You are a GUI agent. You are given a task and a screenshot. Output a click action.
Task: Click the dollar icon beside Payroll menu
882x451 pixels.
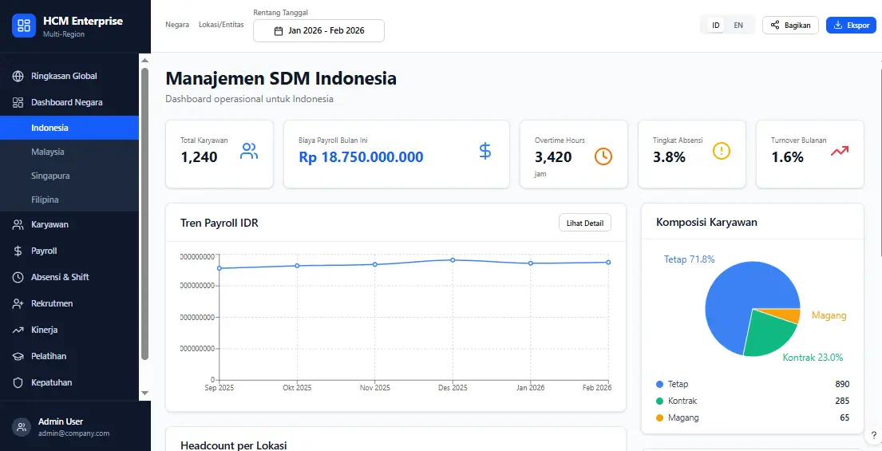18,251
